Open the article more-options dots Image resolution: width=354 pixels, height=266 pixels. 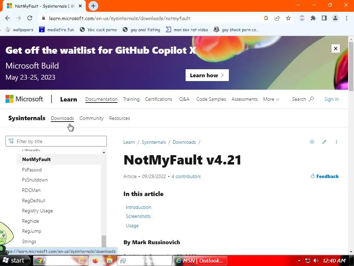coord(336,142)
